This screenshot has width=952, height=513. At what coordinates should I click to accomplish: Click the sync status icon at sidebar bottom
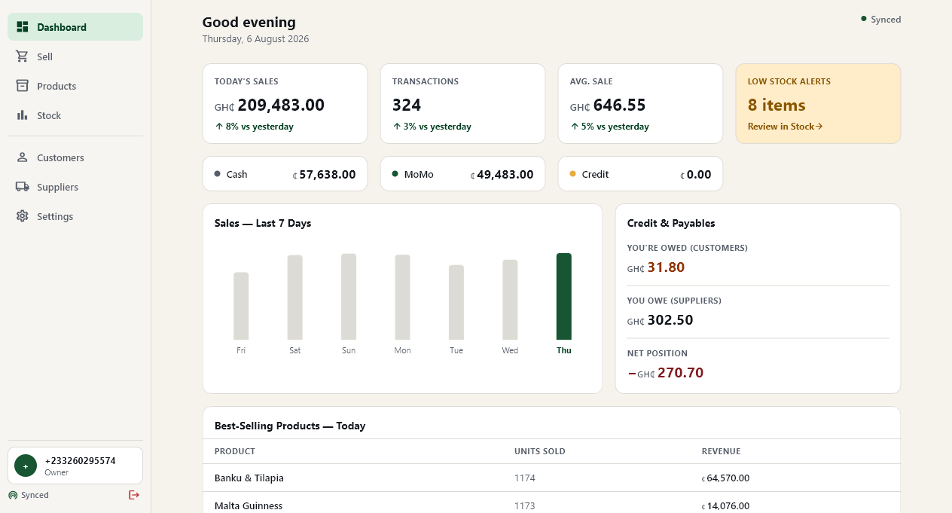13,496
